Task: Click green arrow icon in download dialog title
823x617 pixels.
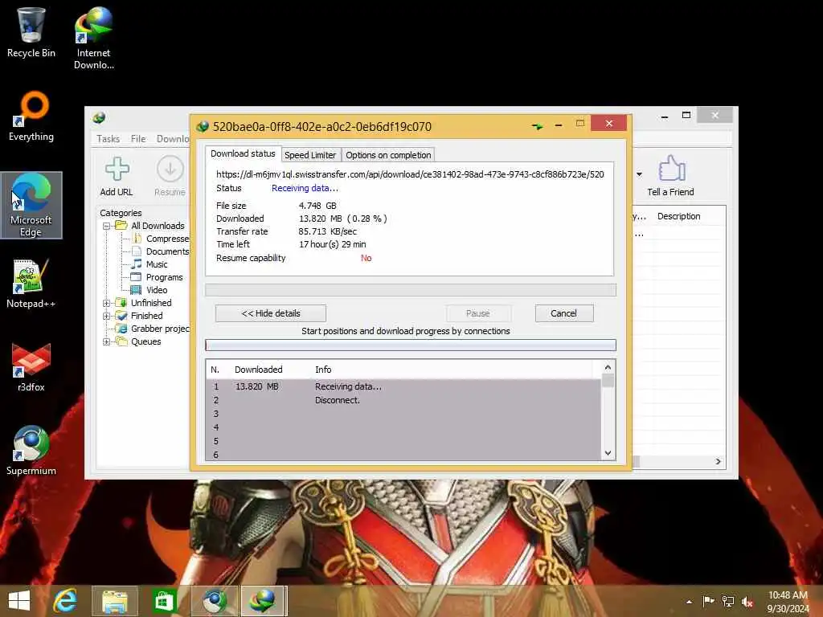Action: click(x=537, y=126)
